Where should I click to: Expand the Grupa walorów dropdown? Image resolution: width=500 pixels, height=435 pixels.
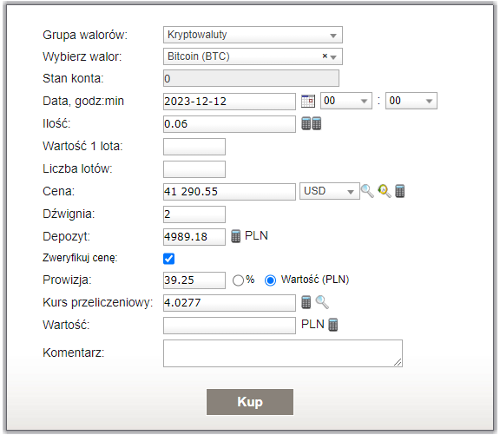253,35
